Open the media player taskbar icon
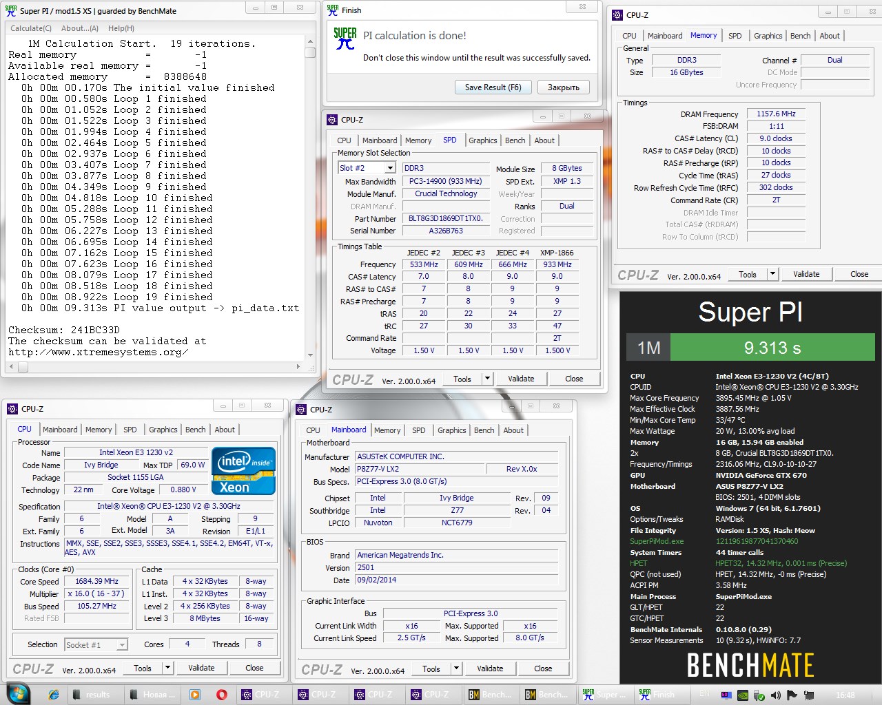The image size is (882, 705). point(195,695)
